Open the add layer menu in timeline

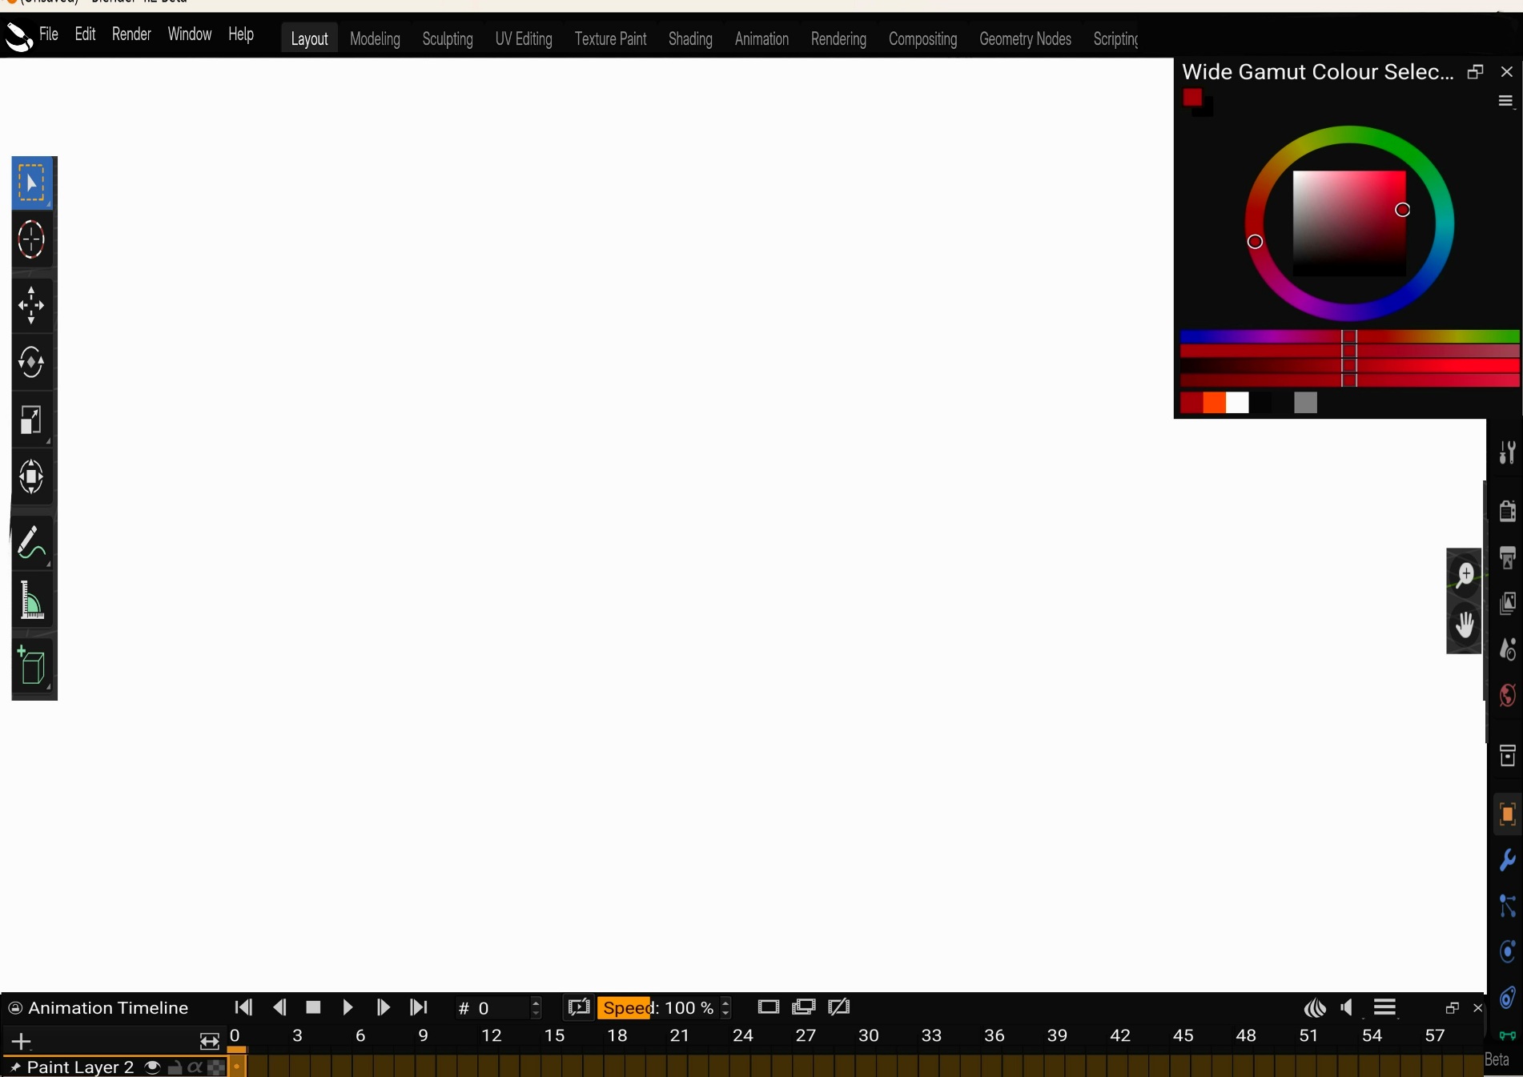(x=21, y=1041)
